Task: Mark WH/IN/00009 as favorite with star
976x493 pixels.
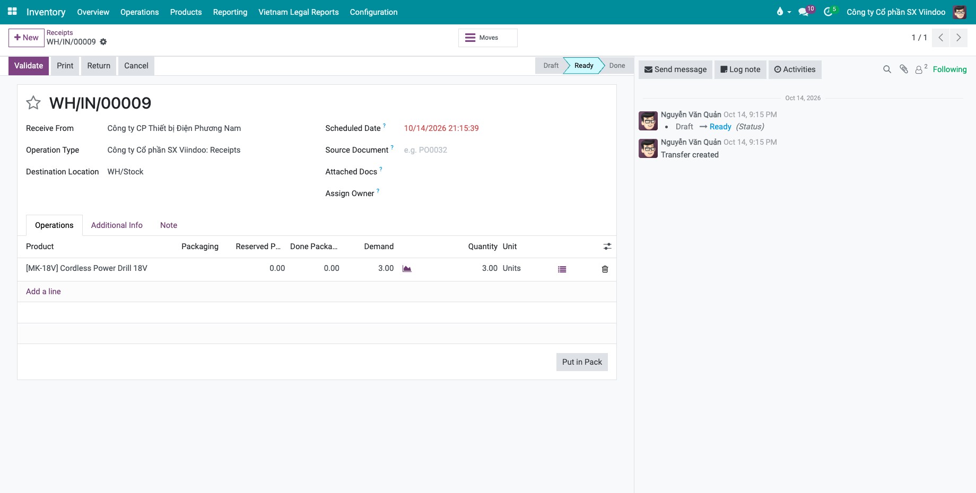Action: (33, 102)
